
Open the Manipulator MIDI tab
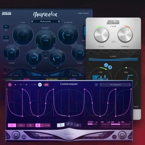pos(28,79)
